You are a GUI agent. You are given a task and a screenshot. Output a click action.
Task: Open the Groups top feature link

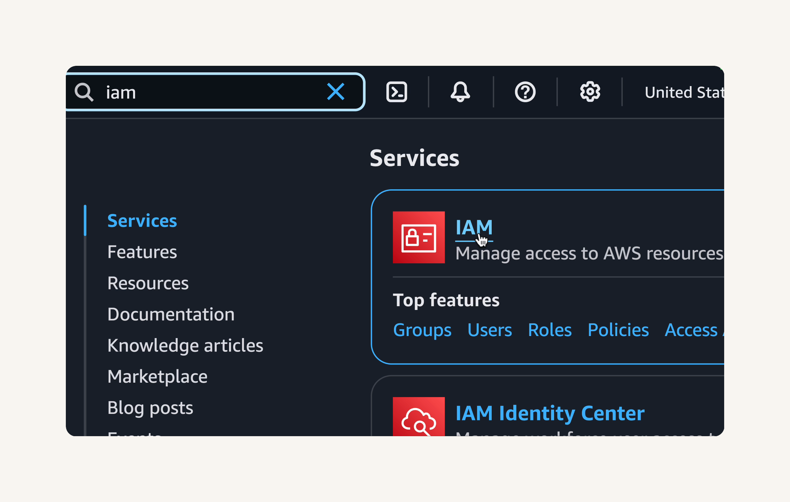(x=422, y=330)
